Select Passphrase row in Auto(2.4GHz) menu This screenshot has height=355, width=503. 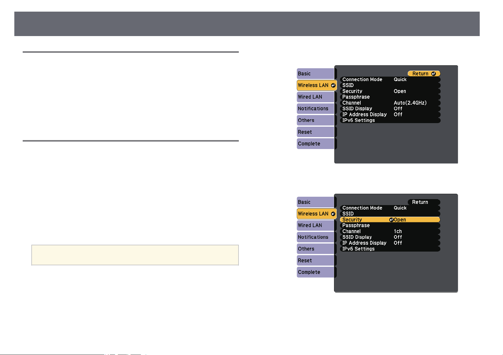click(x=390, y=97)
